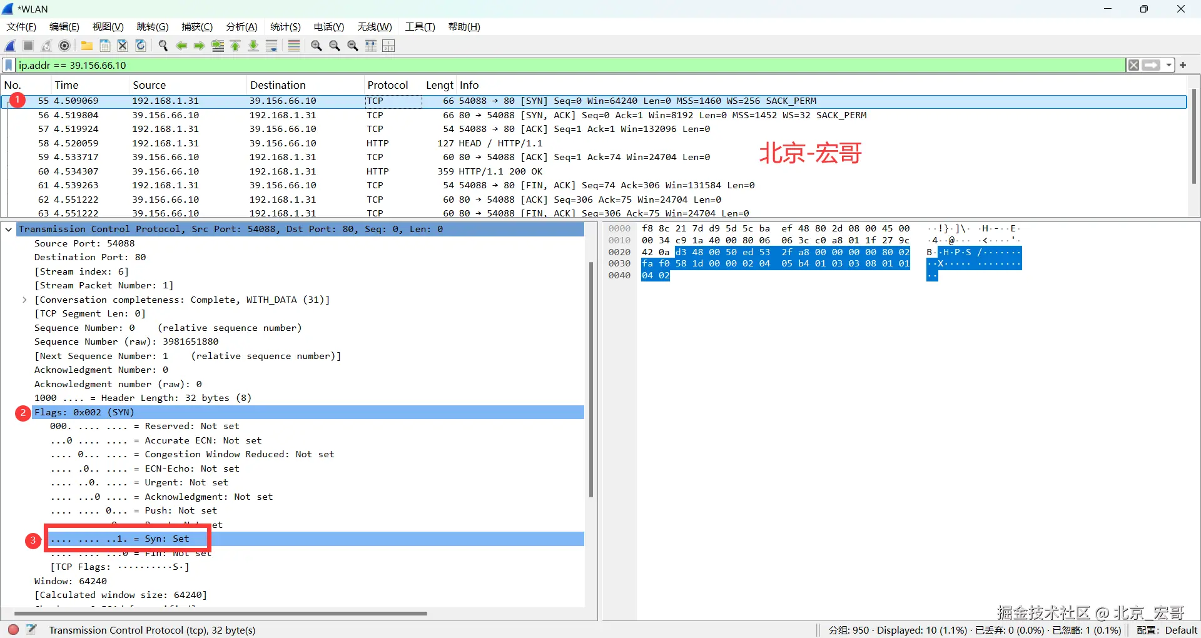Open the 跳转(G) menu
Screen dimensions: 1201x638
coord(153,27)
